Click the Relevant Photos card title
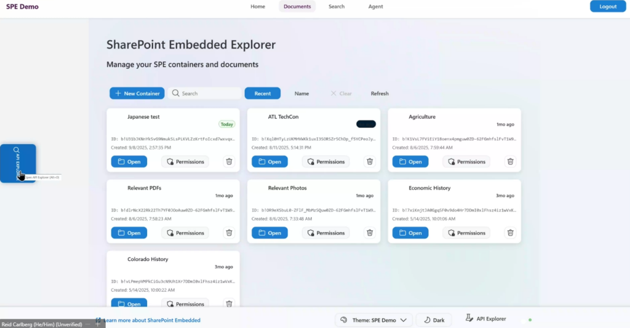Viewport: 630px width, 328px height. 287,188
